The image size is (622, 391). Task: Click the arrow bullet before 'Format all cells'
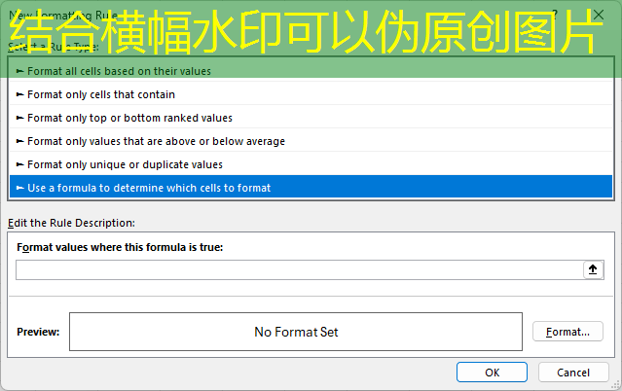19,71
